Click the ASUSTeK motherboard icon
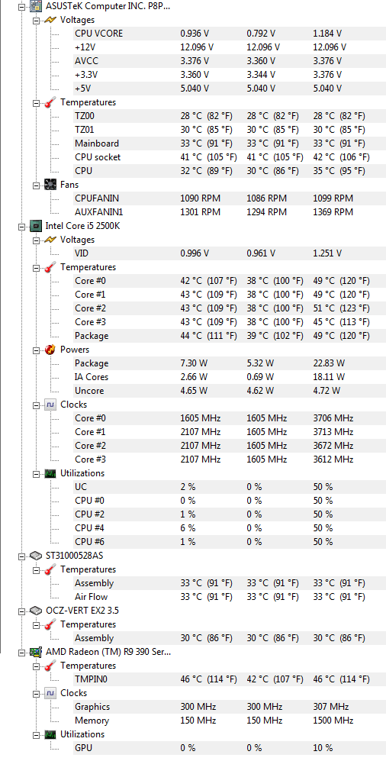The image size is (386, 761). [x=35, y=7]
